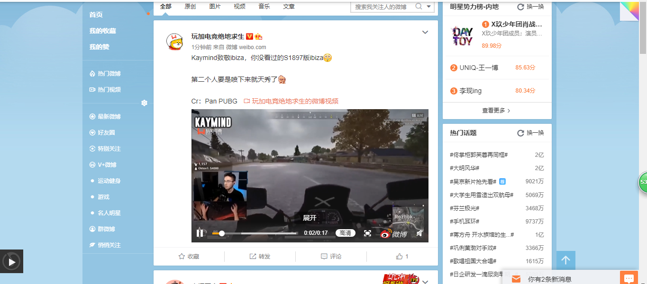Screen dimensions: 647x284
Task: Click the send-arrow icon beside the video's Weibo logo
Action: point(419,233)
